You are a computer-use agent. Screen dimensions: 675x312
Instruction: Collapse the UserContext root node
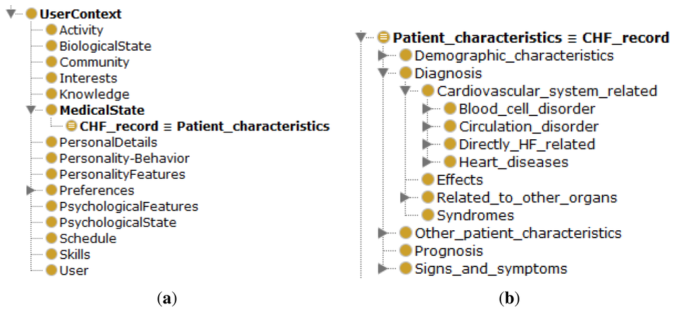(x=12, y=14)
